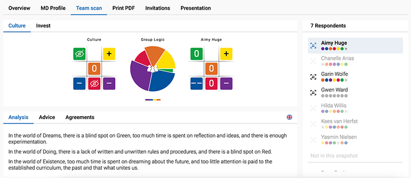411x178 pixels.
Task: Click the color bar below the pie chart
Action: (153, 100)
